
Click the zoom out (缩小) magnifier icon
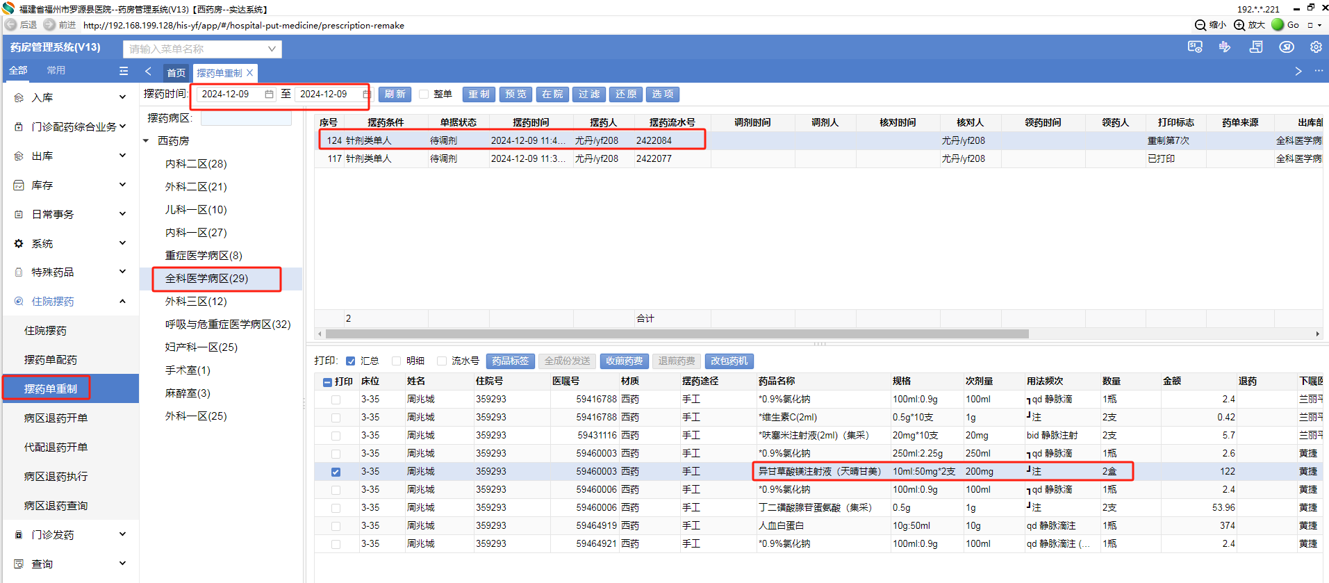tap(1200, 25)
